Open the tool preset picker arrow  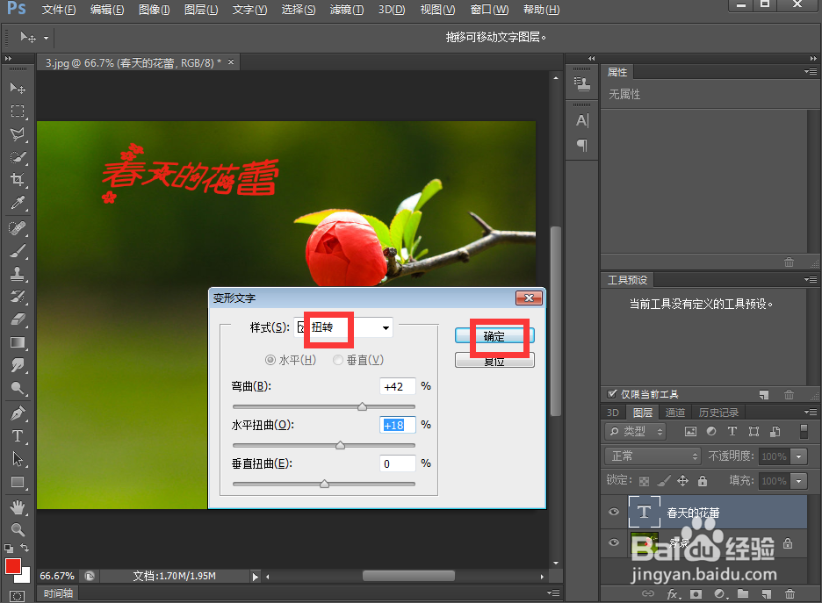click(x=47, y=38)
